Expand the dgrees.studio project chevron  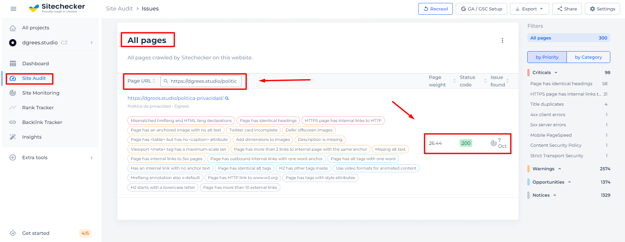click(91, 43)
